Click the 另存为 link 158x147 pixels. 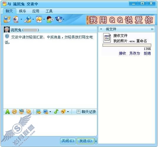[135, 53]
